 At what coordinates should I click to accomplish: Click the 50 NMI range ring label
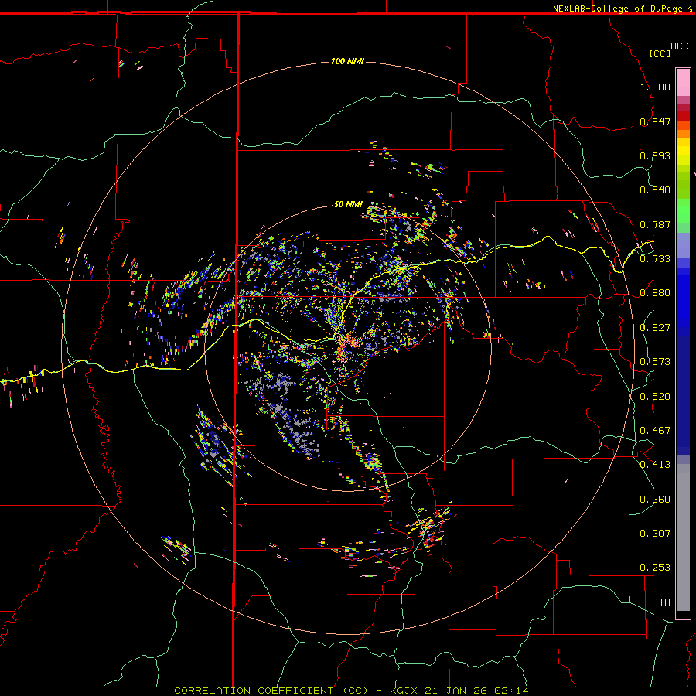[x=348, y=204]
